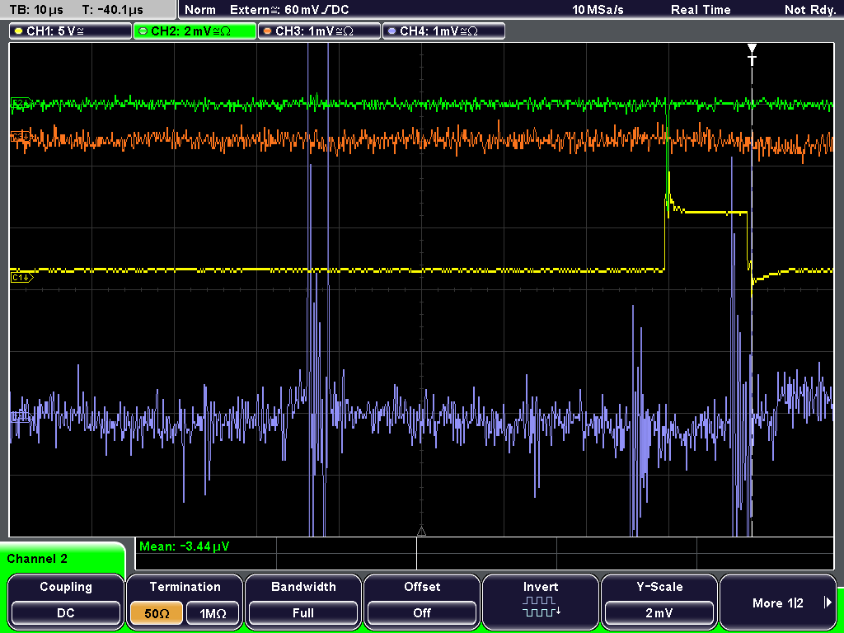Click the trigger position T marker at top

[752, 54]
